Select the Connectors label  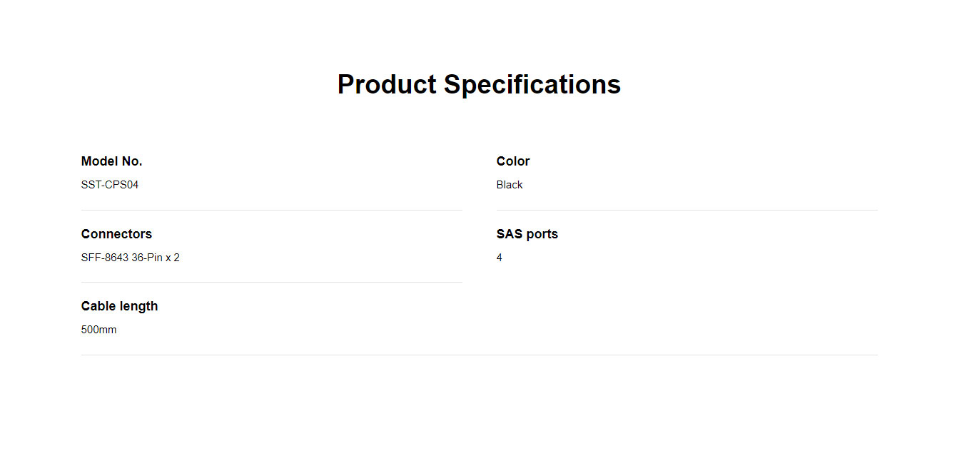point(116,234)
